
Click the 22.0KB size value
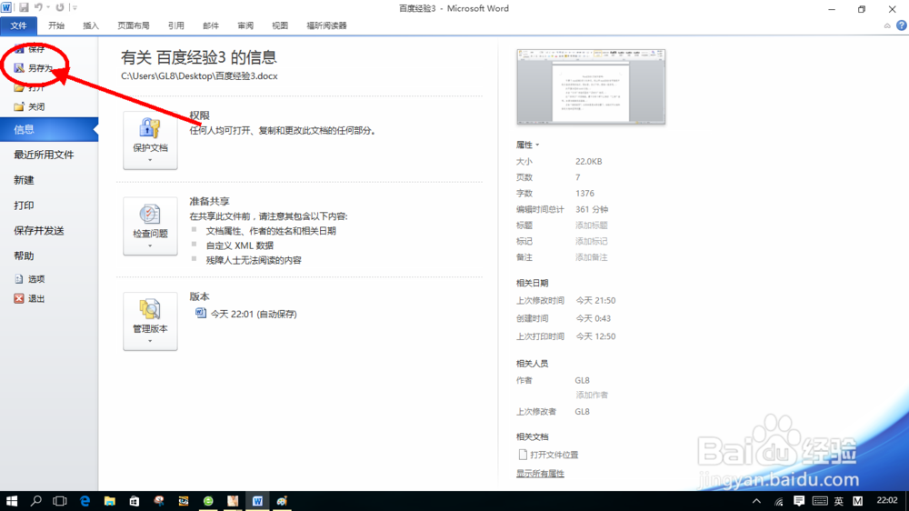(x=588, y=161)
